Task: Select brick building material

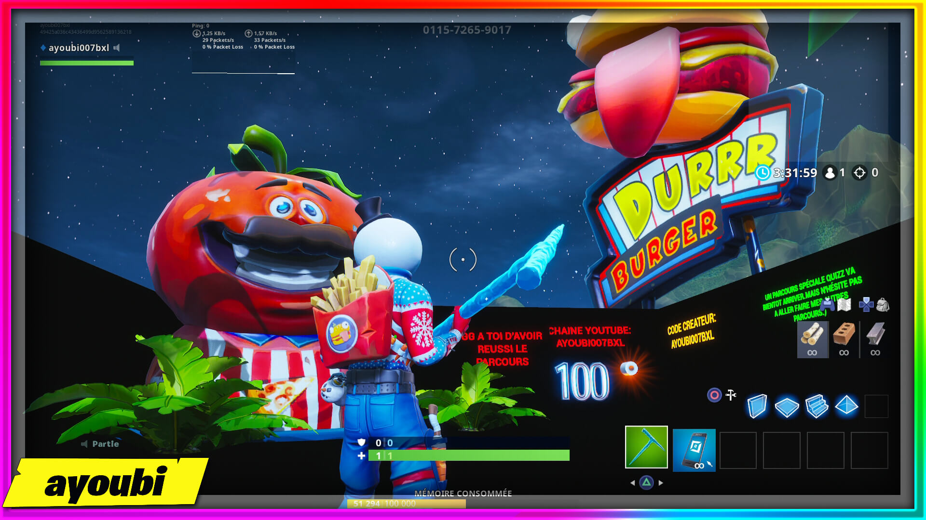Action: click(x=844, y=339)
